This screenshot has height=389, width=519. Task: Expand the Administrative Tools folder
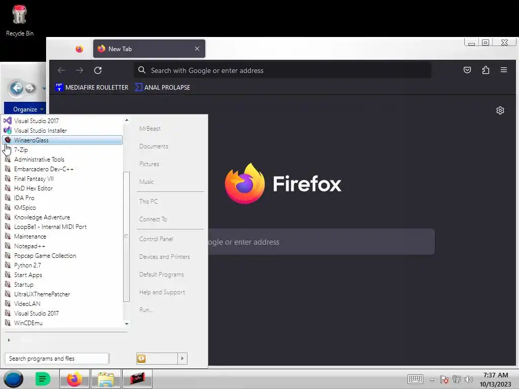(x=62, y=160)
